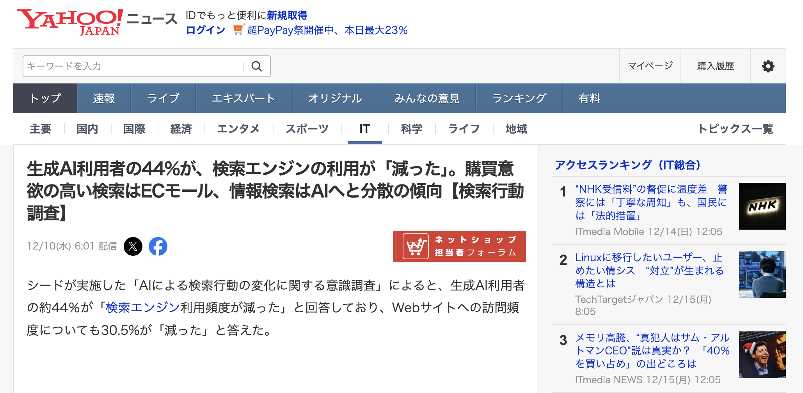
Task: Share the article on Facebook
Action: (x=158, y=246)
